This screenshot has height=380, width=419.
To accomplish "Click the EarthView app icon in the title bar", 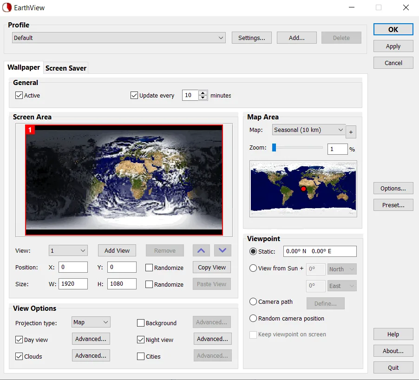I will pos(7,7).
